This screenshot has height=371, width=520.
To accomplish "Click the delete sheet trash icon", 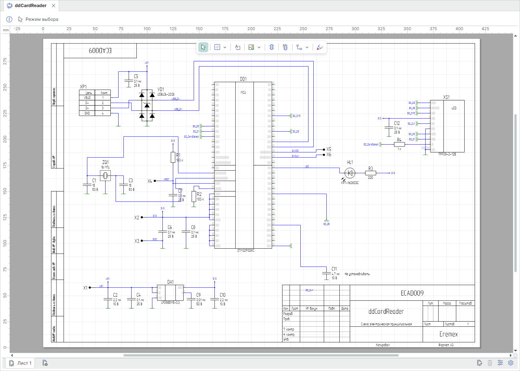I will click(490, 363).
